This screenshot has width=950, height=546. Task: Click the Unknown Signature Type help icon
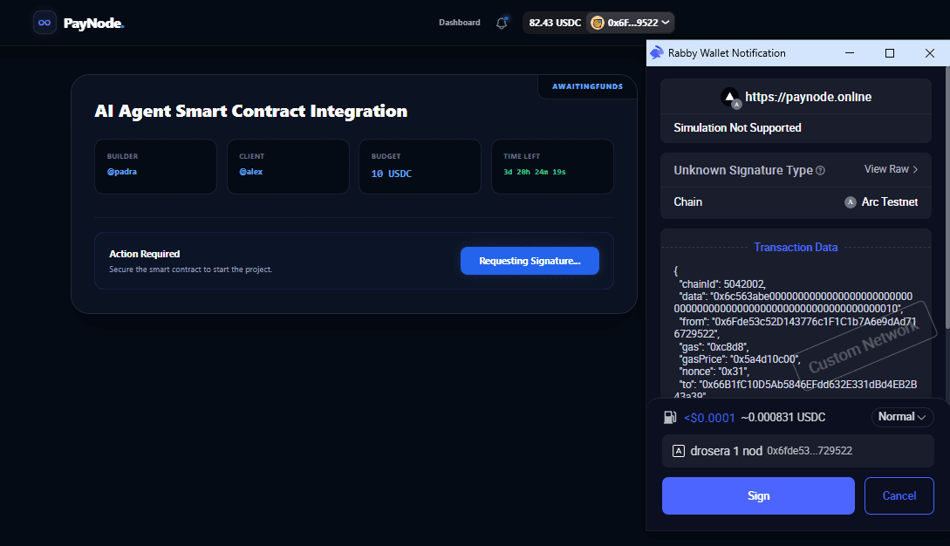(x=820, y=170)
